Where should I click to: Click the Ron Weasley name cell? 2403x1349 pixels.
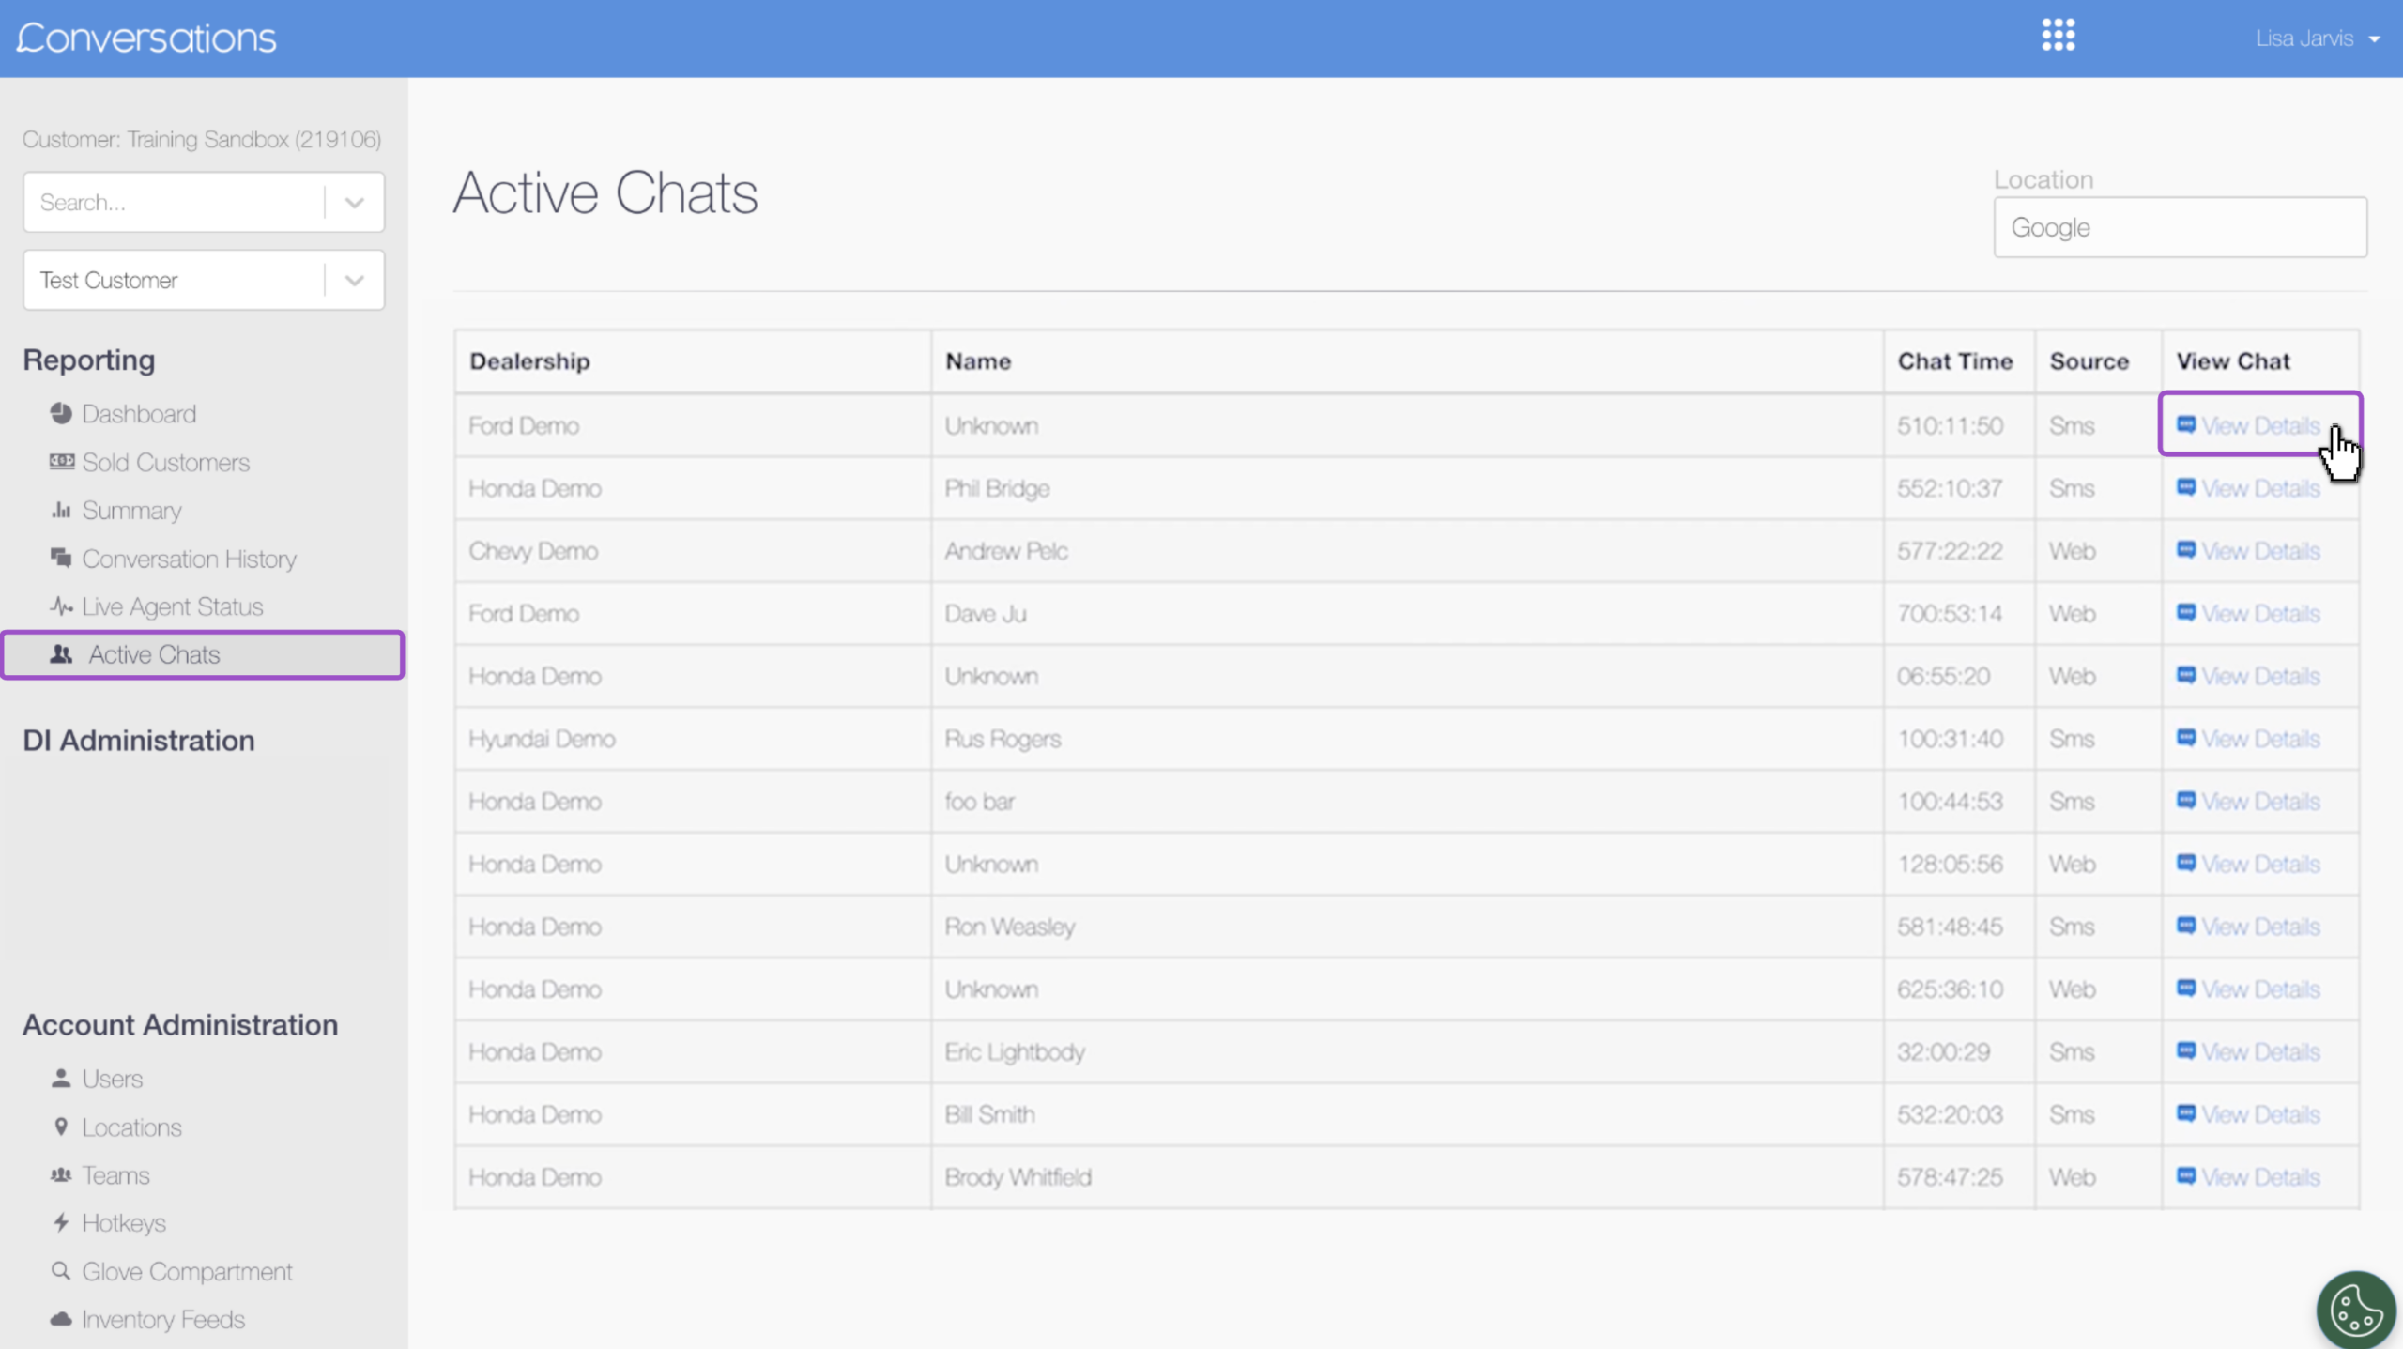coord(1407,927)
